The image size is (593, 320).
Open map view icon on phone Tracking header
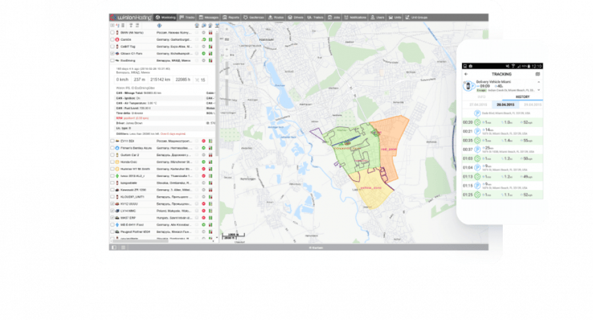[538, 74]
